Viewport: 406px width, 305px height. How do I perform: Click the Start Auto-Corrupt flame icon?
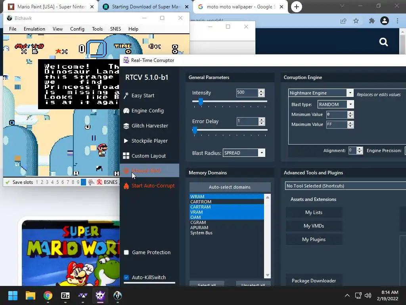click(126, 186)
